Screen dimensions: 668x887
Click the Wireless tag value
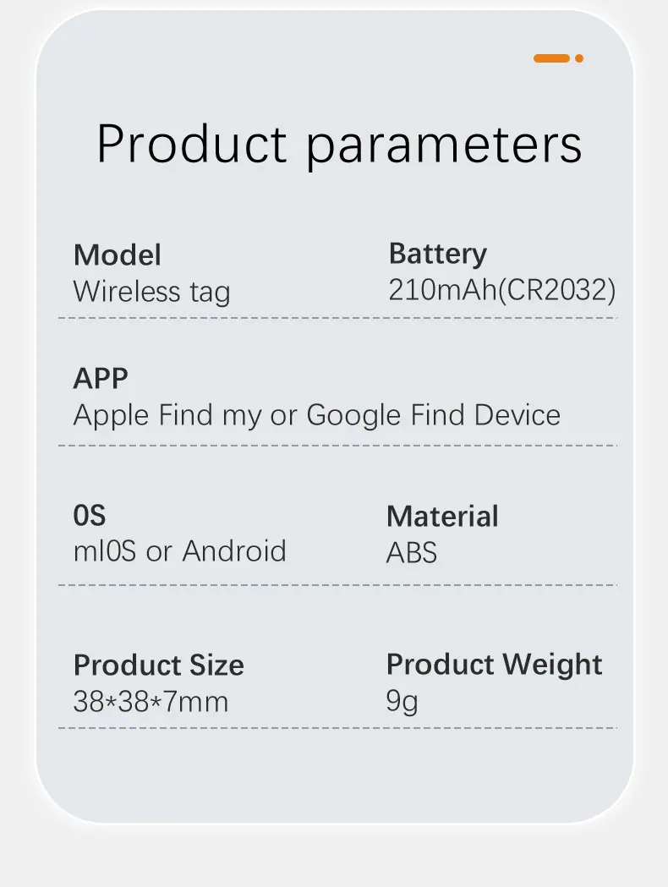151,293
